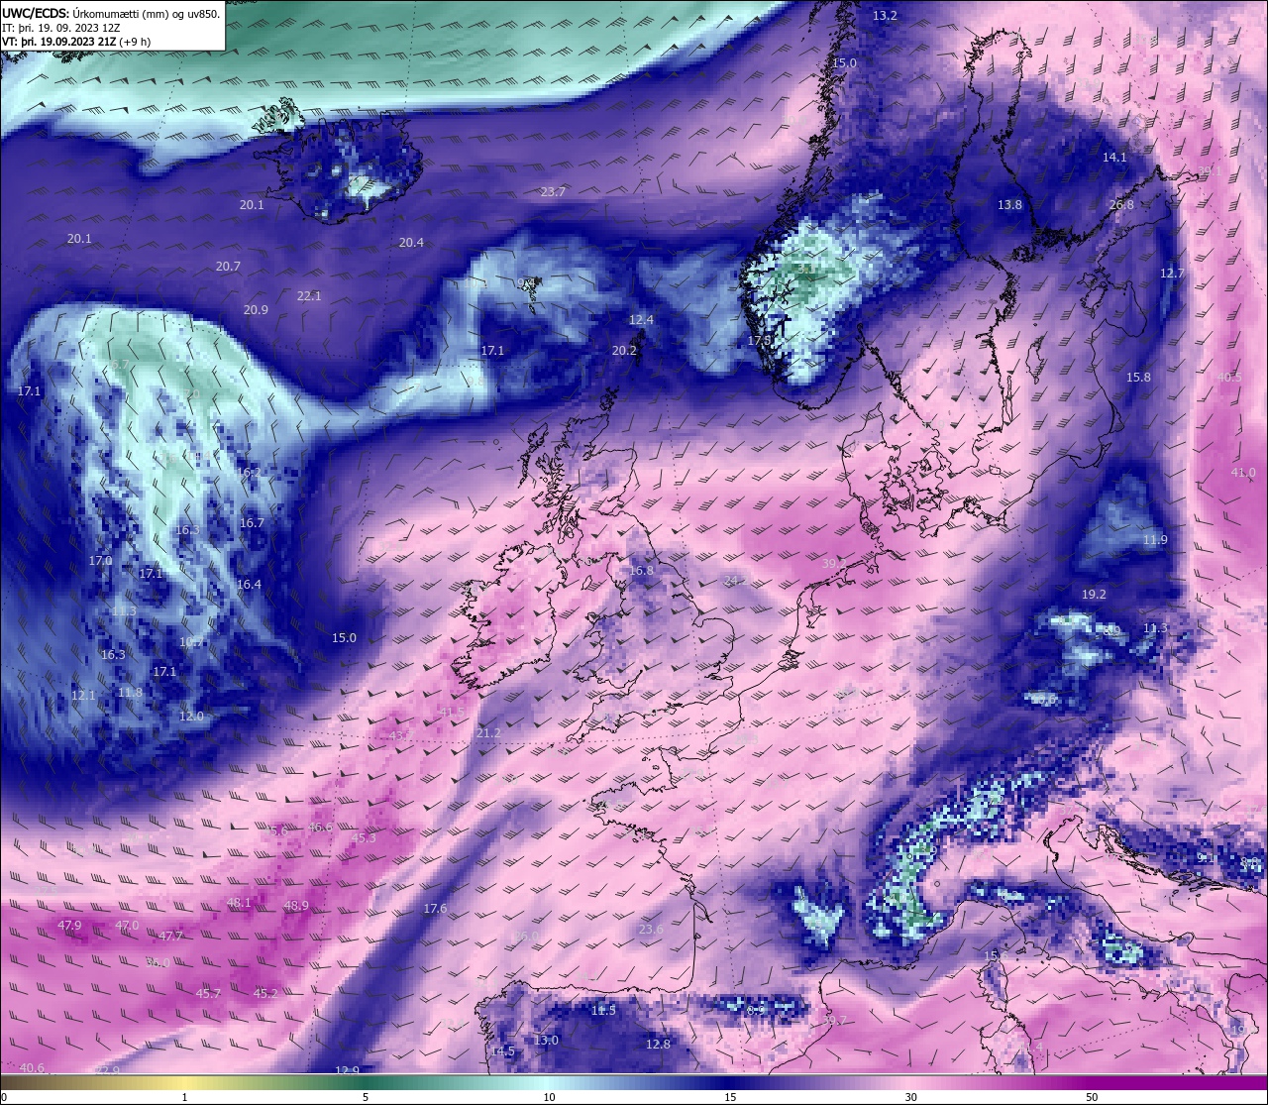Click the 41.5 map value
Viewport: 1268px width, 1105px height.
(452, 713)
